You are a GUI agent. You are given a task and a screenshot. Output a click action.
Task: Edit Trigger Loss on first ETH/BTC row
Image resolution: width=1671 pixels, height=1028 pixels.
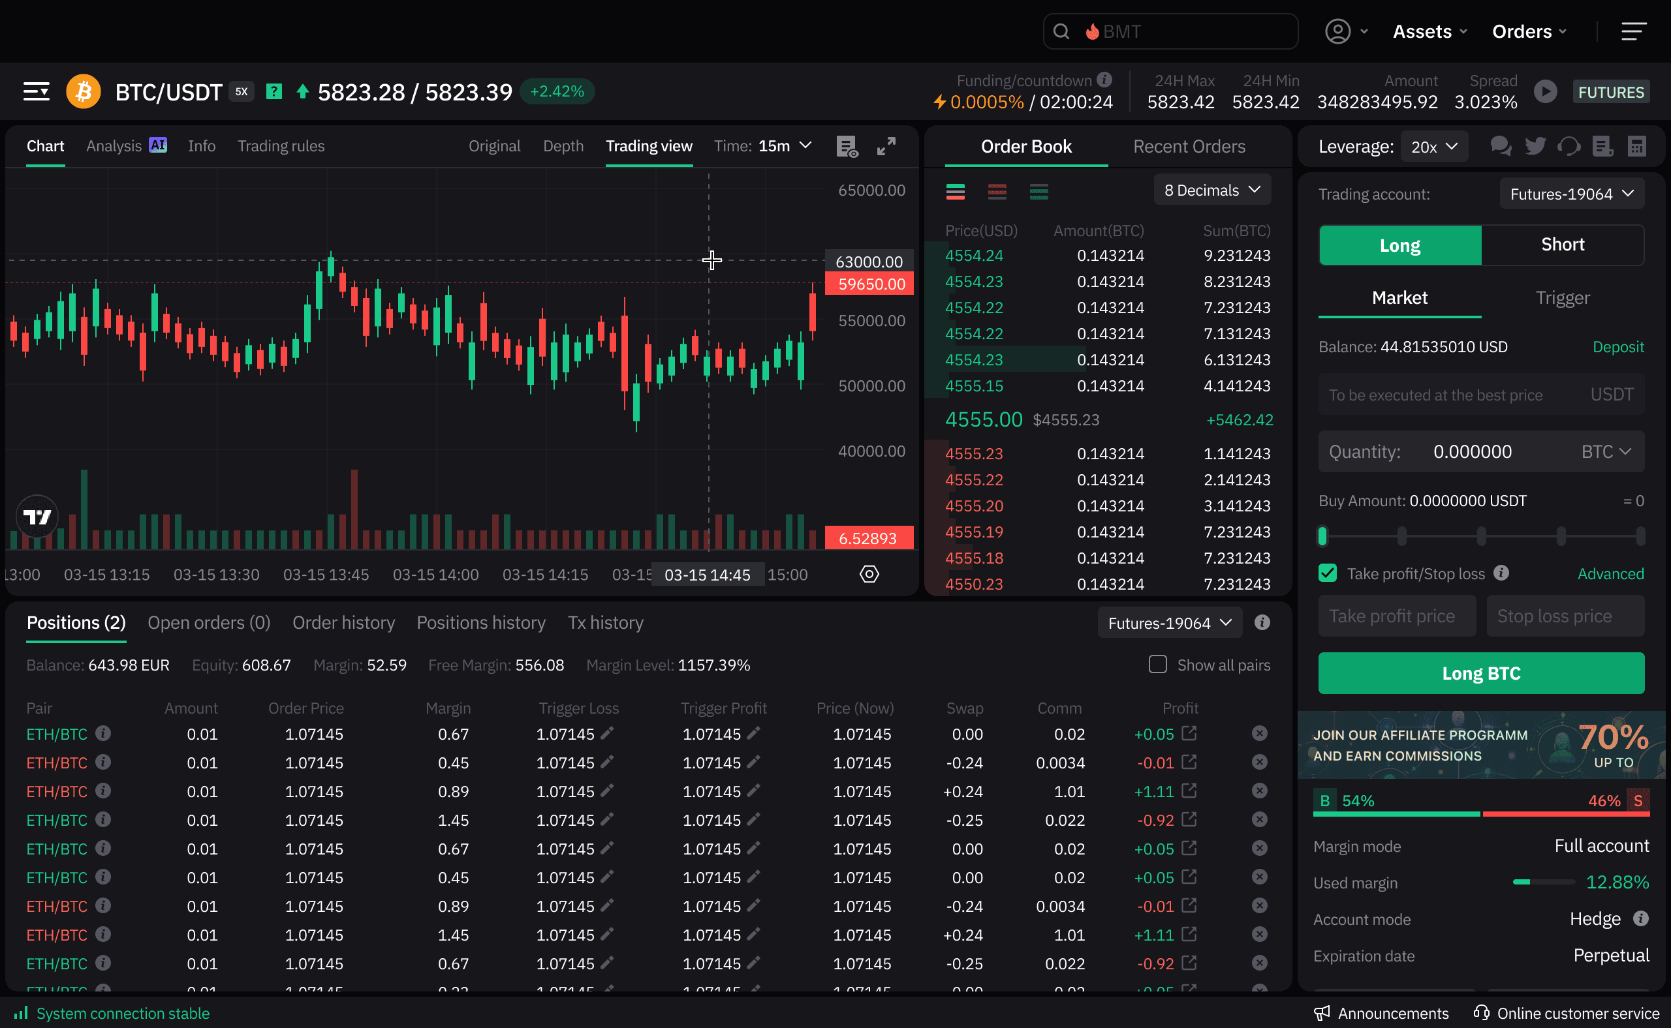point(607,733)
